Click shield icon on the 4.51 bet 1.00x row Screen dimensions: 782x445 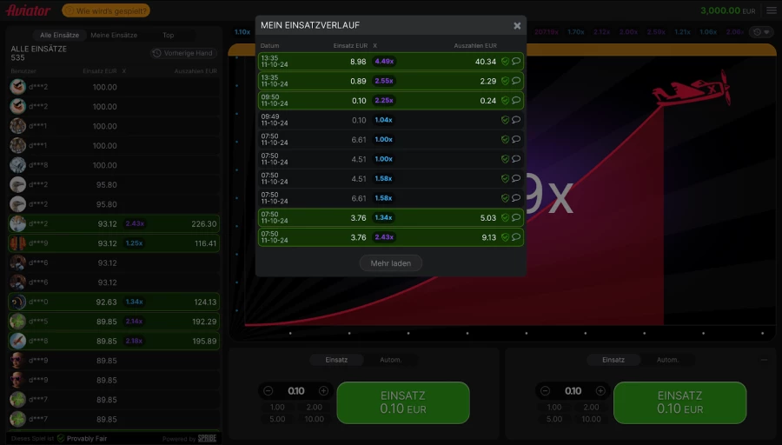tap(505, 159)
